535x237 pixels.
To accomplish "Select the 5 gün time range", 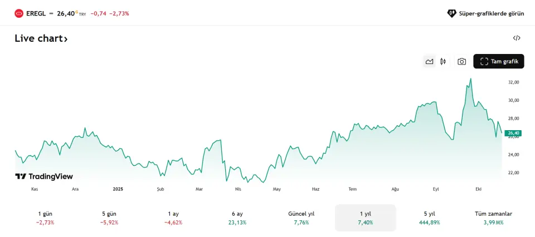I will click(x=109, y=218).
